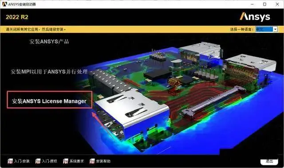Click the Ansys logo in the header
This screenshot has height=168, width=284.
[255, 17]
